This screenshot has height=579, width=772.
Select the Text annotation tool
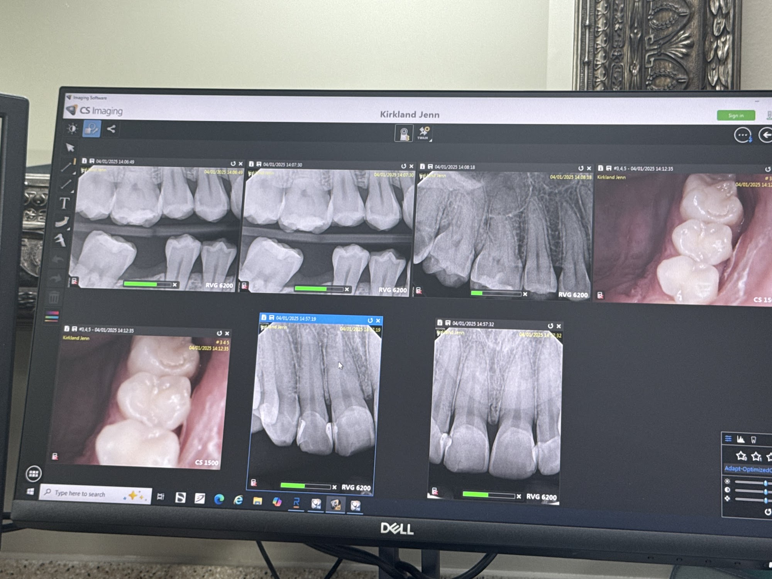click(x=64, y=203)
